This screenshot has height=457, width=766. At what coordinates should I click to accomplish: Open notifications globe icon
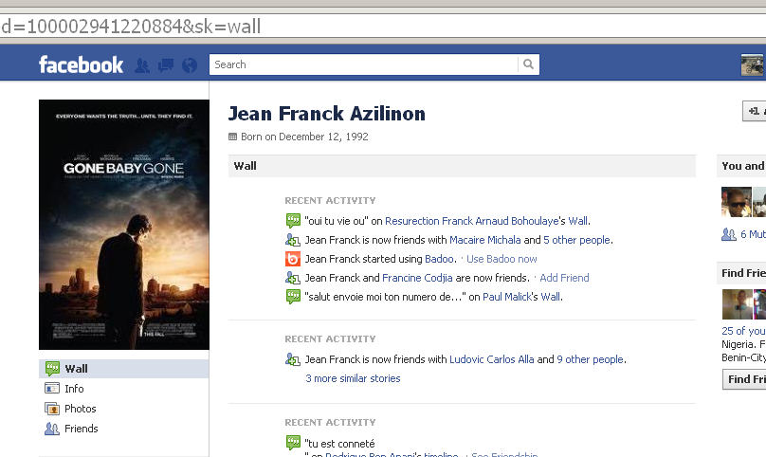pyautogui.click(x=190, y=65)
